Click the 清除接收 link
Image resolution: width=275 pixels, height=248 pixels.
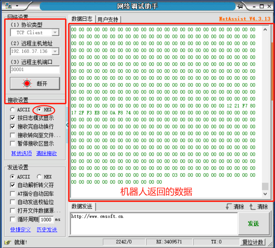click(x=46, y=153)
